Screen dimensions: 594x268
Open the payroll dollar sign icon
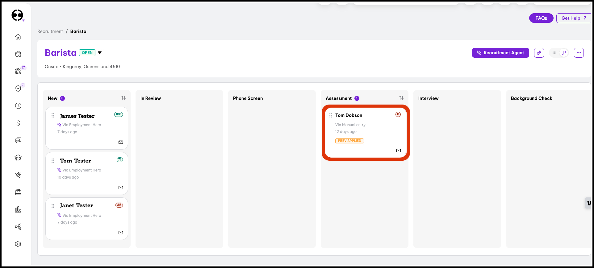pos(18,123)
